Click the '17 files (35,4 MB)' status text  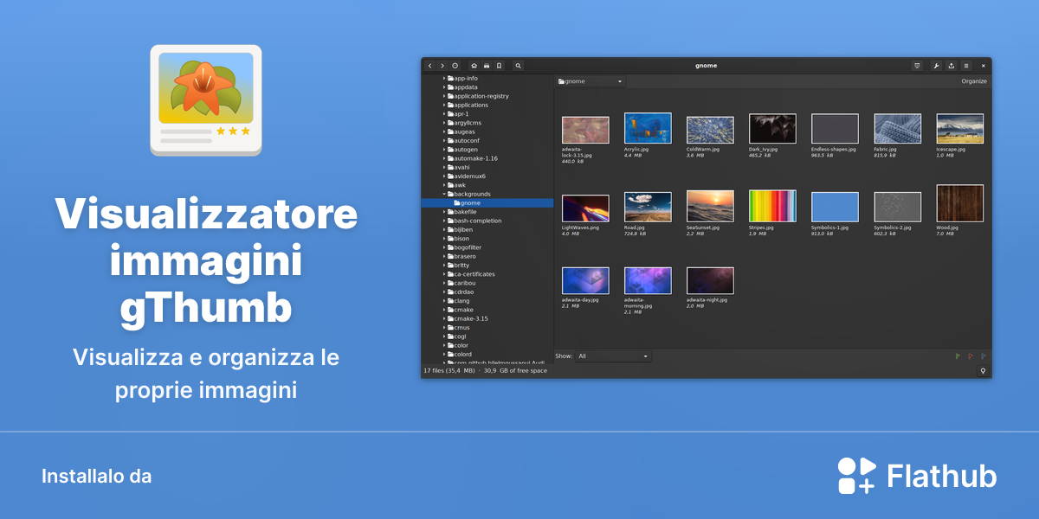pyautogui.click(x=449, y=371)
